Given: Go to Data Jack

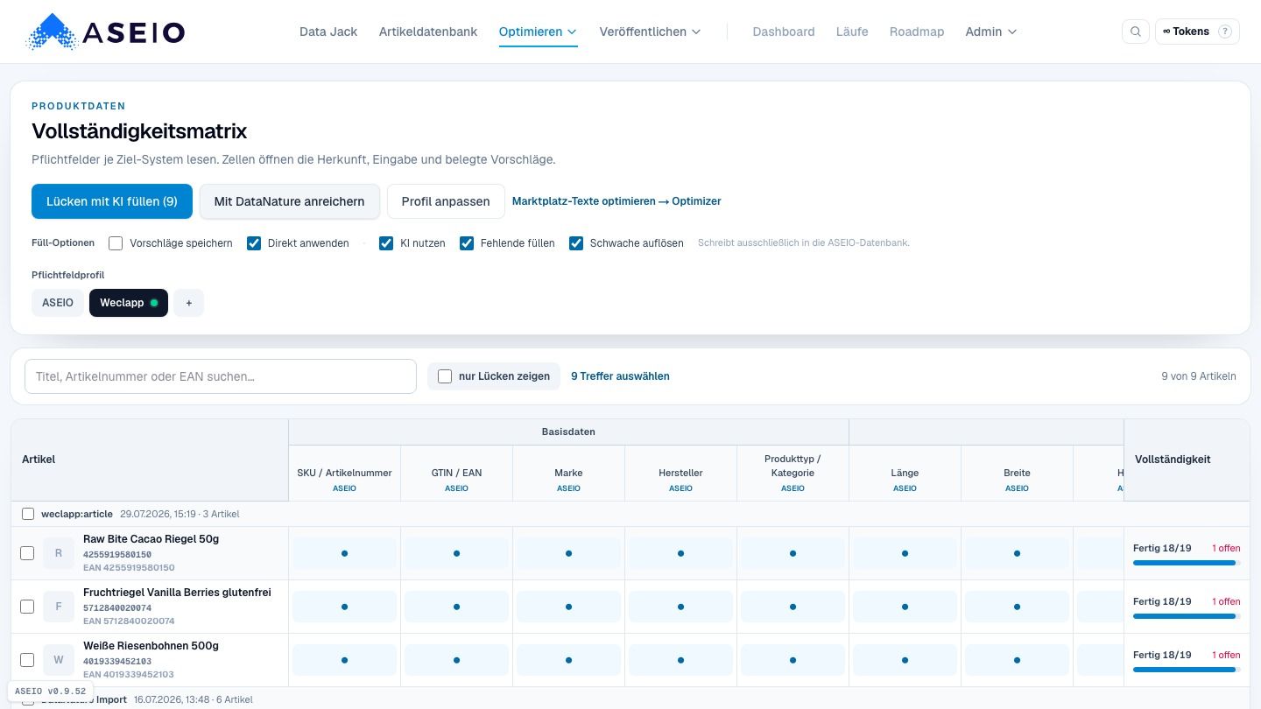Looking at the screenshot, I should coord(328,32).
